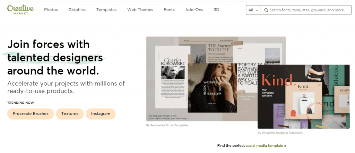The image size is (355, 153).
Task: Select the 3D category
Action: (217, 10)
